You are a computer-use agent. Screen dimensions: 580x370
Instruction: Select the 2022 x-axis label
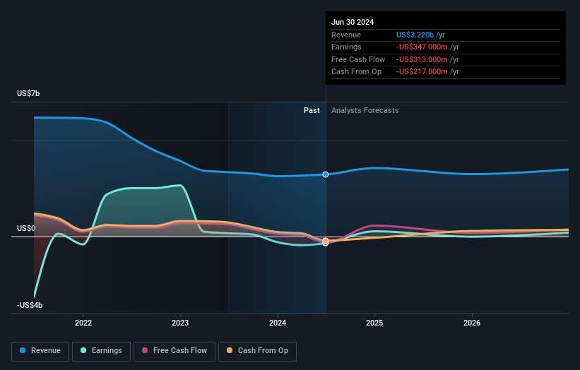pyautogui.click(x=83, y=323)
